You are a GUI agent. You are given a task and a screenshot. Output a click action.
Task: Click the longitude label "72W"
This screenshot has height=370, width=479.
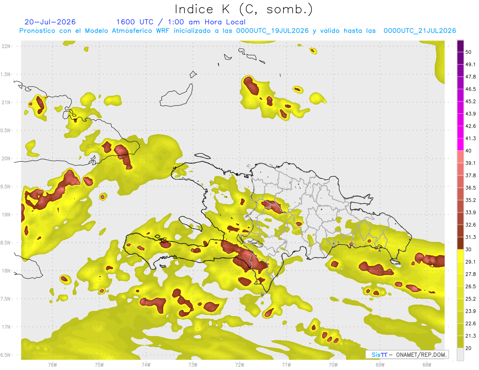pyautogui.click(x=239, y=364)
